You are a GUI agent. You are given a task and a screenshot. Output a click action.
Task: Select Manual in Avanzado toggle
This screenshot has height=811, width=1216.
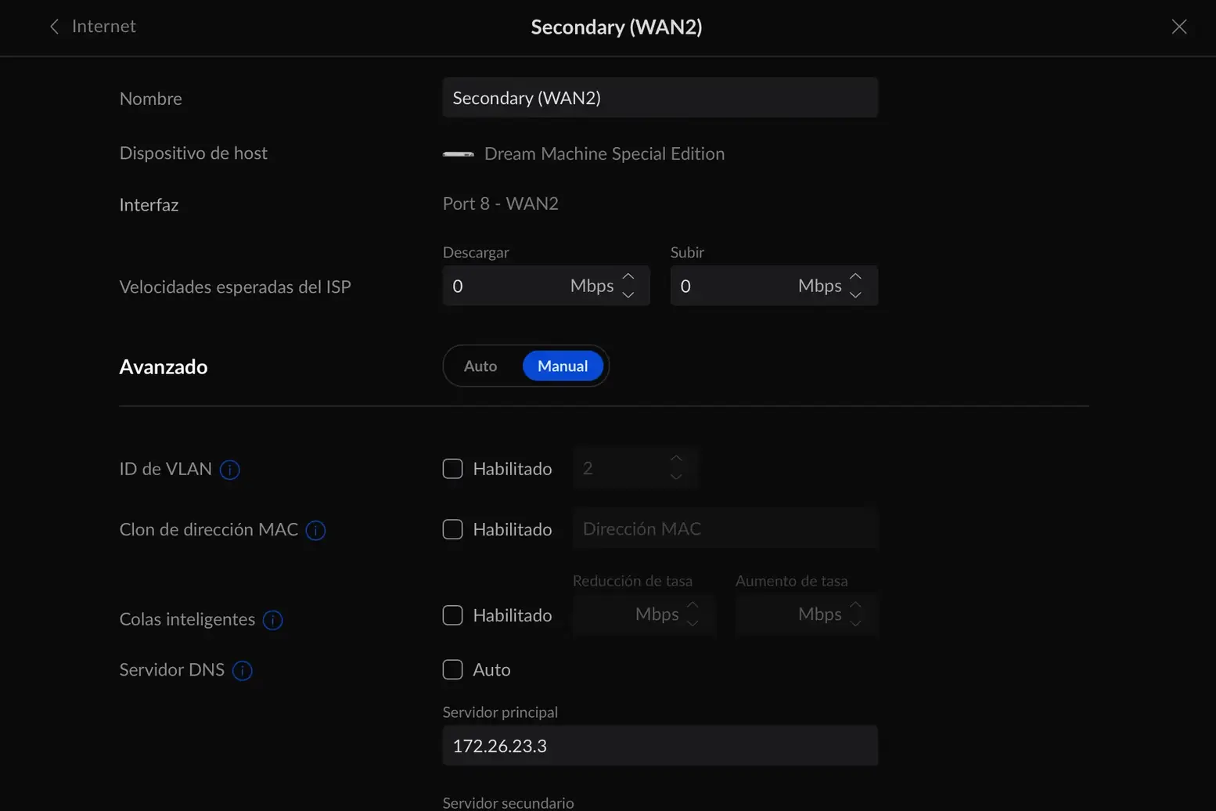coord(563,366)
